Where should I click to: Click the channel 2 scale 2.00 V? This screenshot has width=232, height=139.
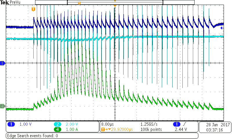[x=72, y=124]
